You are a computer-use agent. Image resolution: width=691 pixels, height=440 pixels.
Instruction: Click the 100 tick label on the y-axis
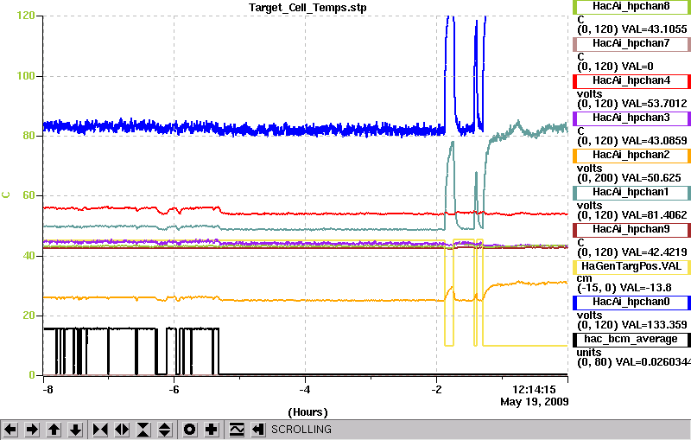[26, 76]
